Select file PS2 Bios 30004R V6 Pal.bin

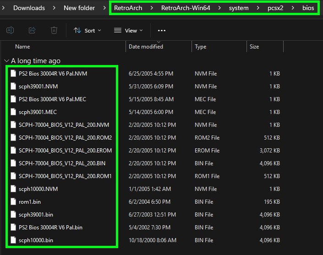[50, 227]
